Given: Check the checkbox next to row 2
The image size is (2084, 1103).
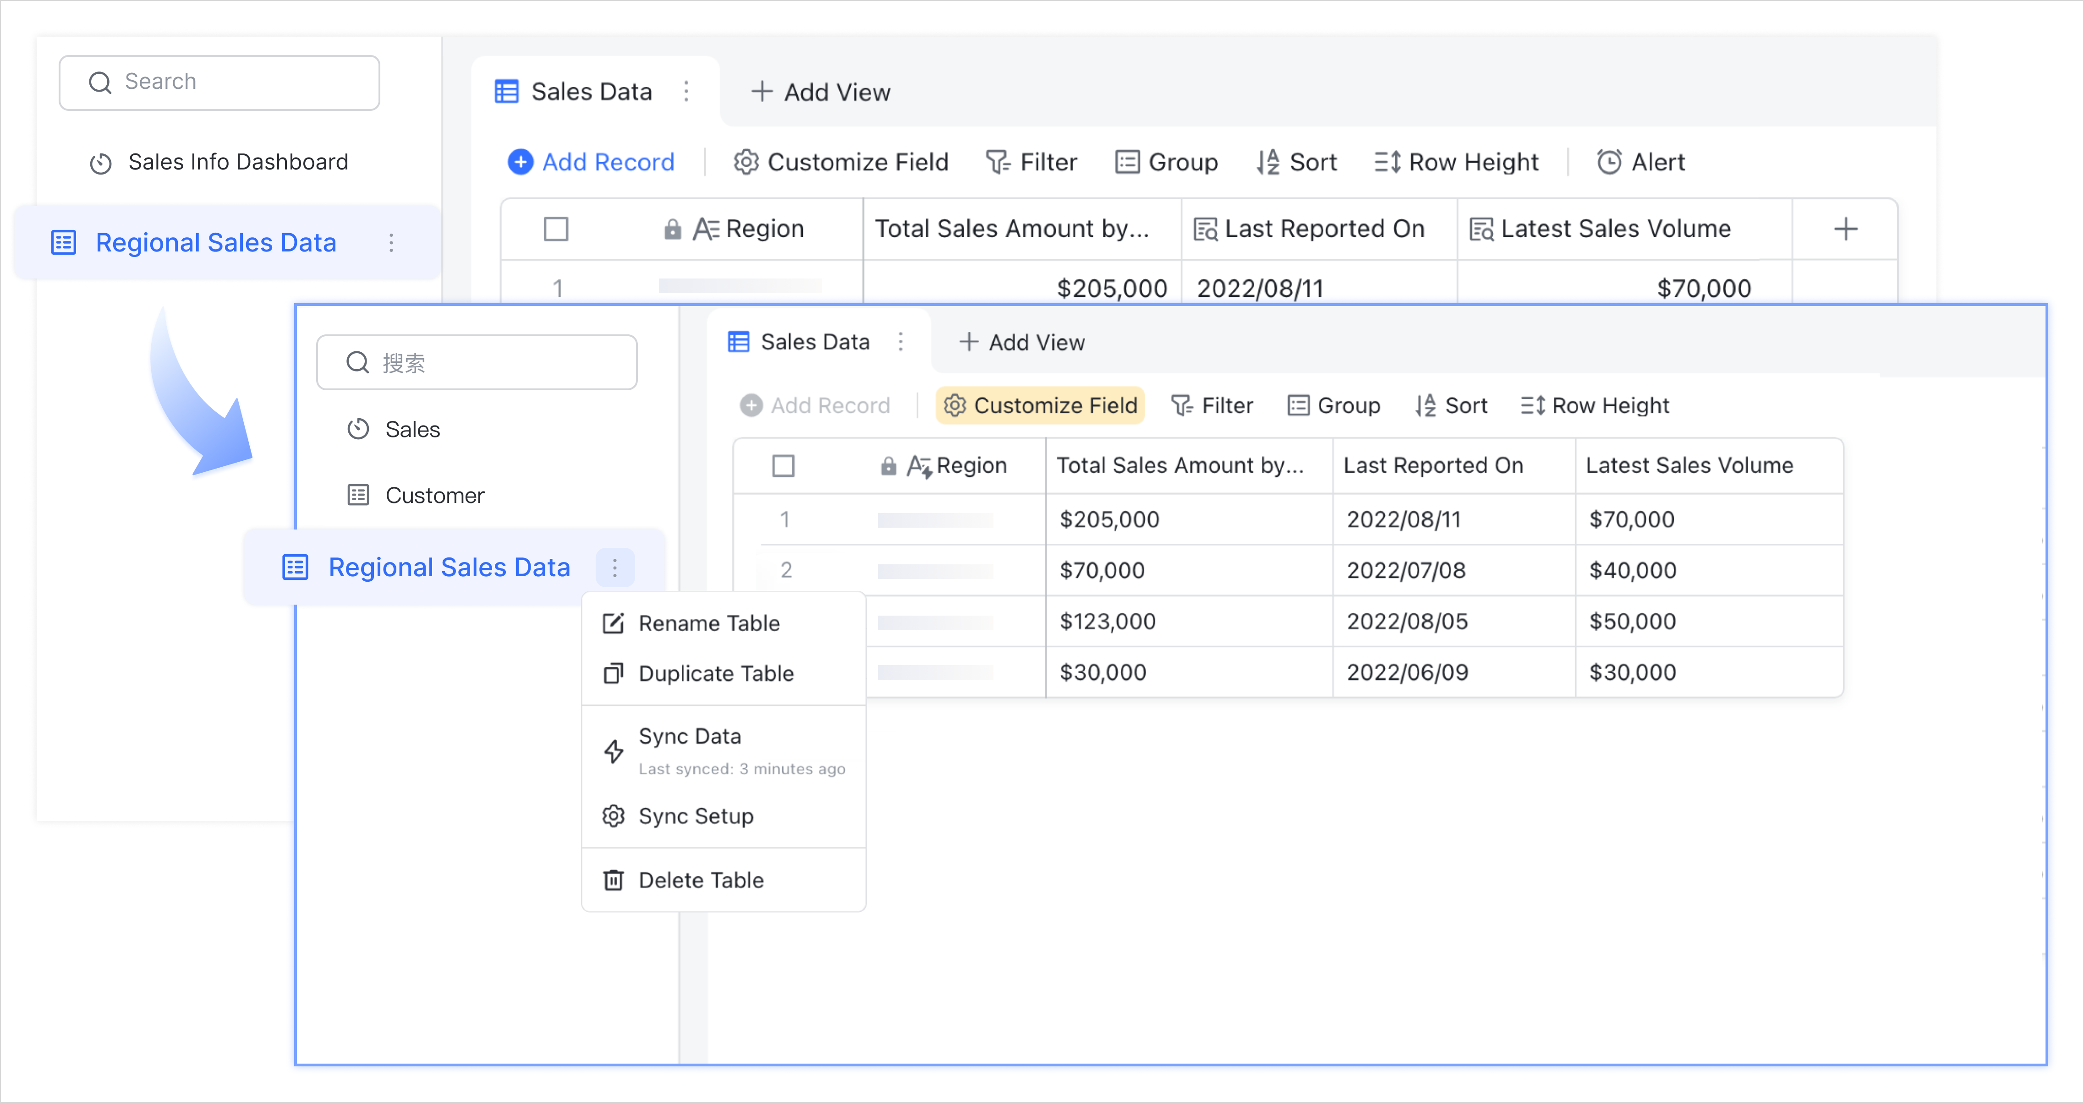Looking at the screenshot, I should point(783,570).
